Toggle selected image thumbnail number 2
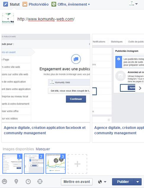The height and width of the screenshot is (188, 144). coord(34,164)
